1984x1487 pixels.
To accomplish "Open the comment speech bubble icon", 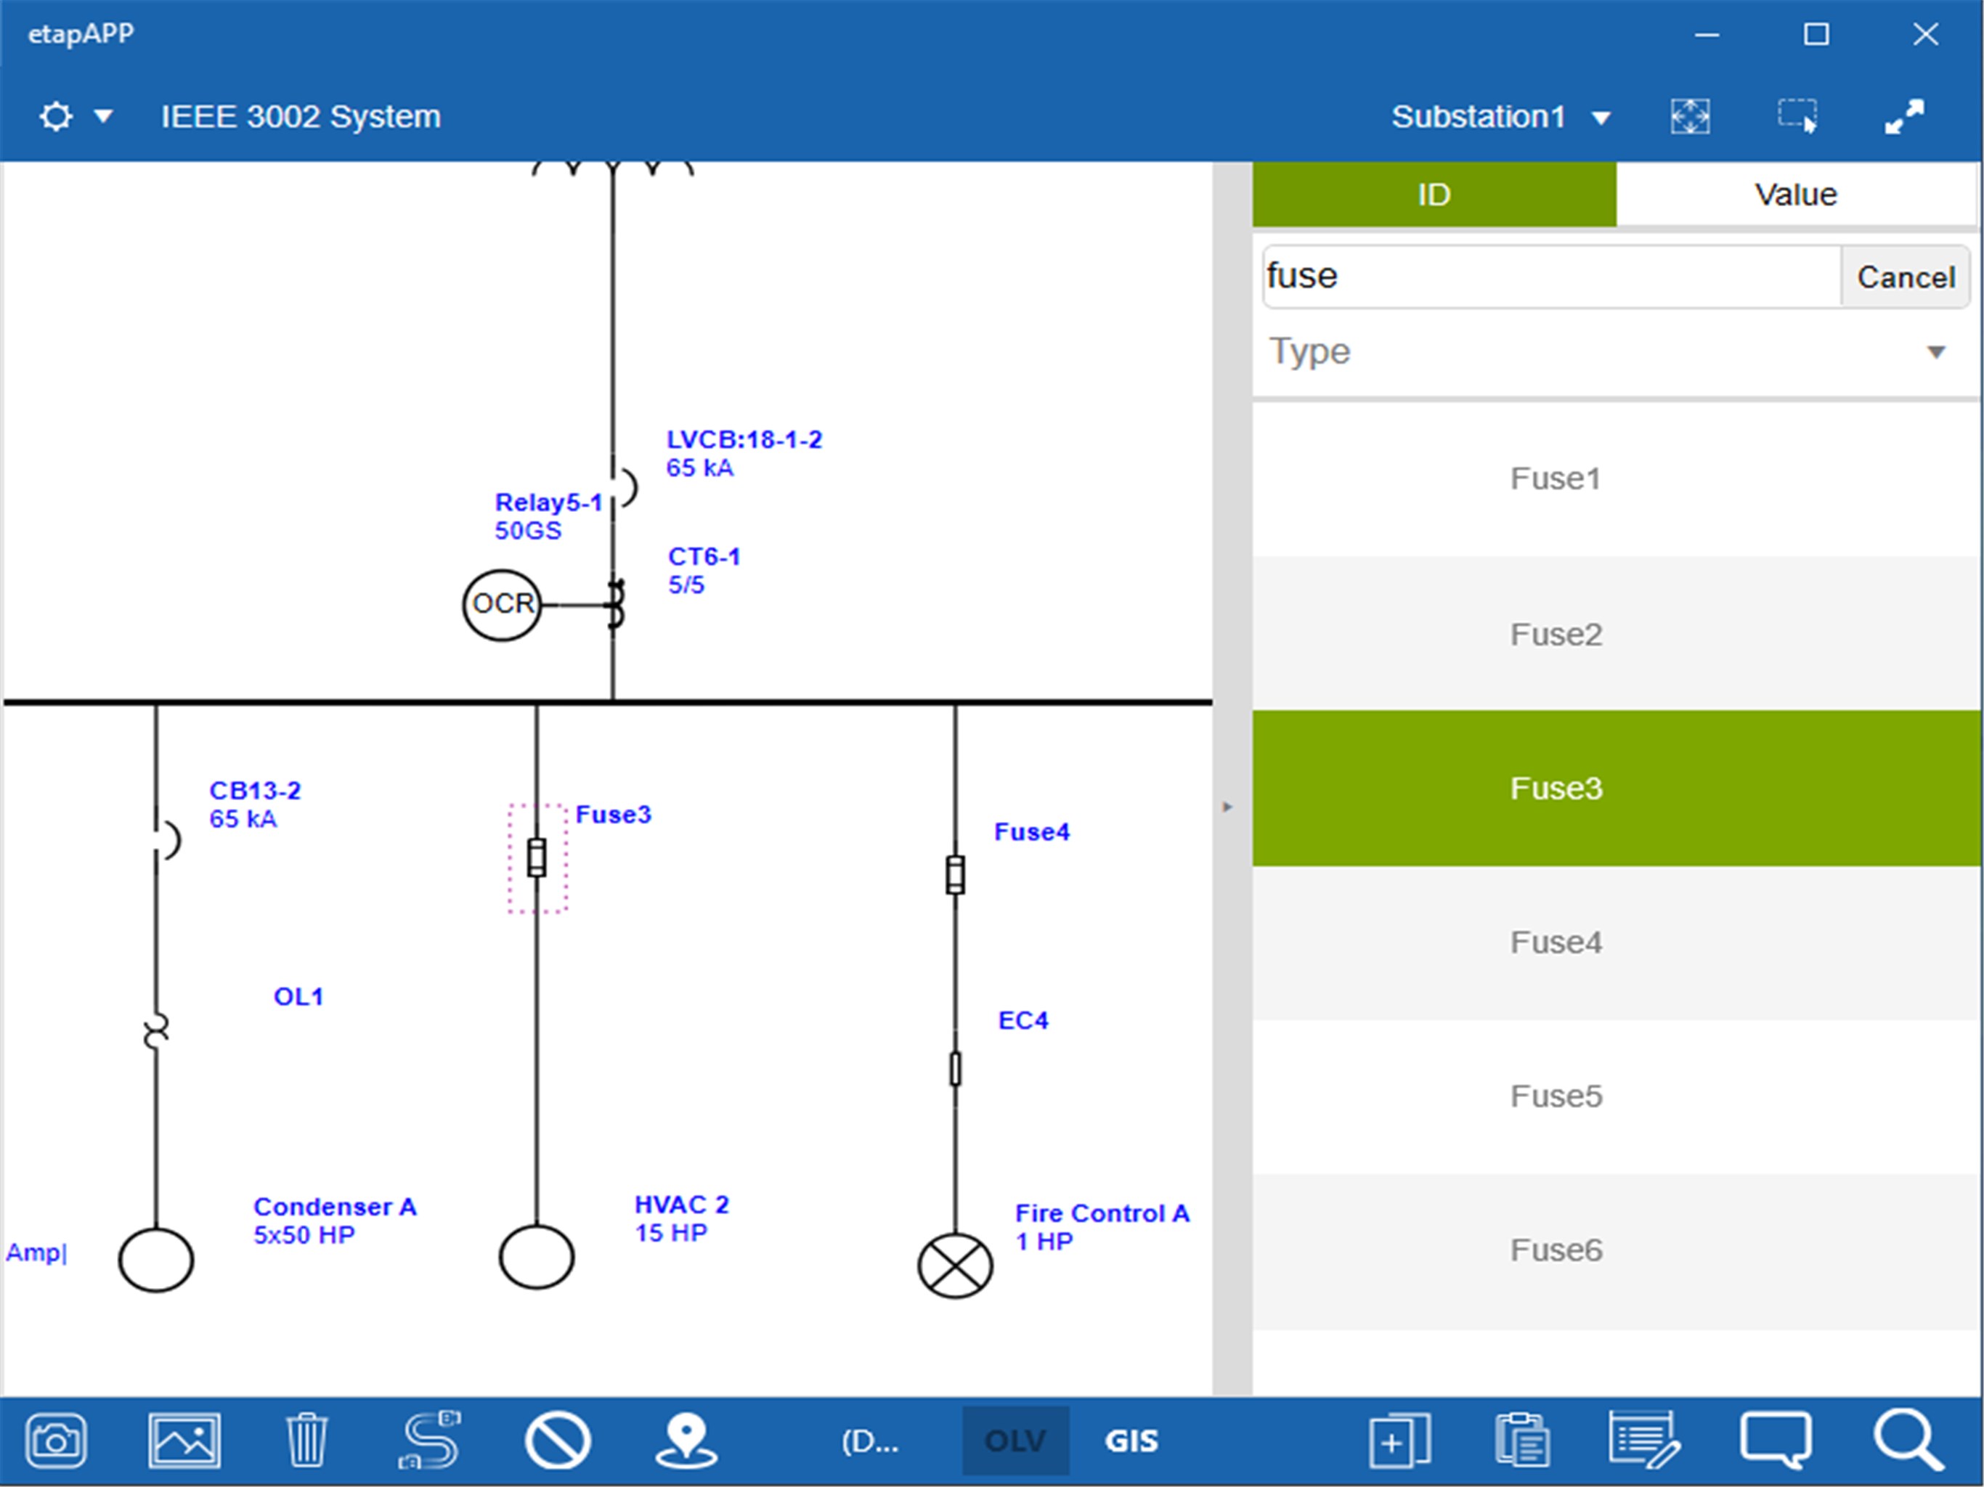I will pos(1775,1441).
